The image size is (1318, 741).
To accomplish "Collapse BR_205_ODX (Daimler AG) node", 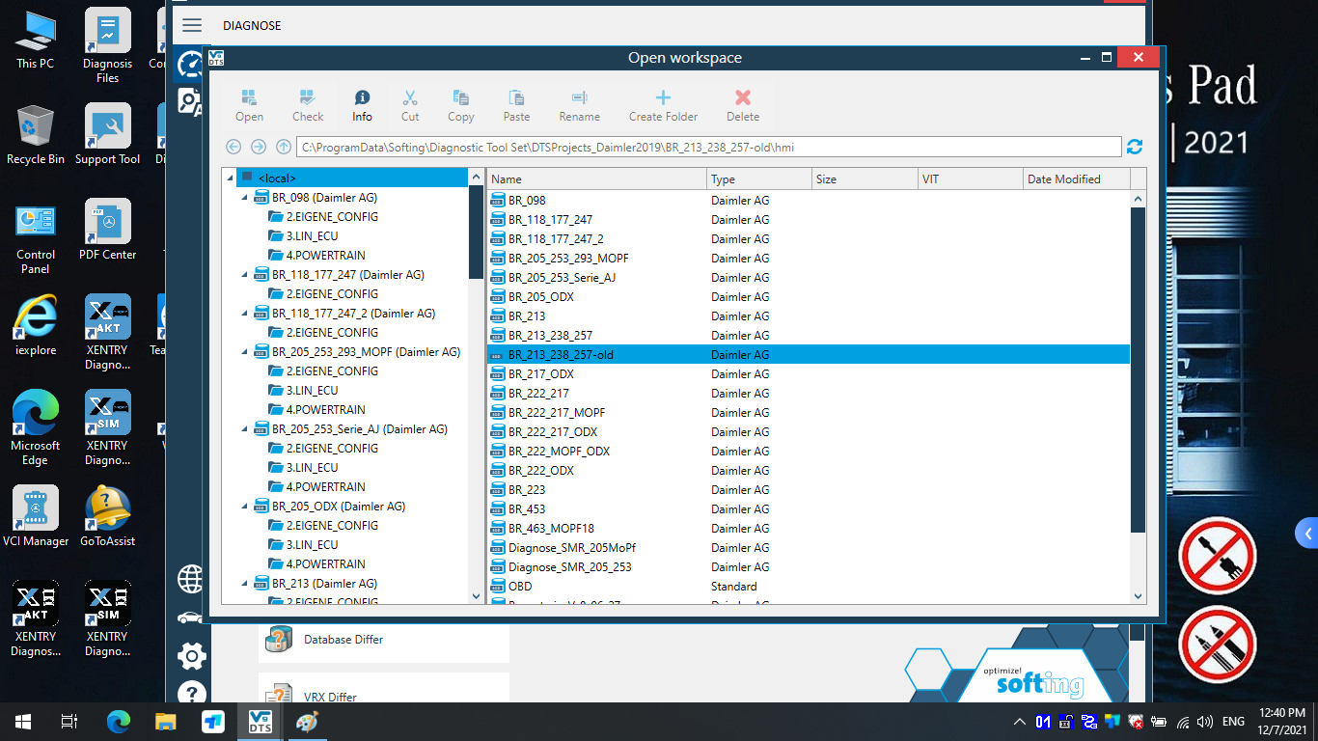I will pyautogui.click(x=245, y=506).
